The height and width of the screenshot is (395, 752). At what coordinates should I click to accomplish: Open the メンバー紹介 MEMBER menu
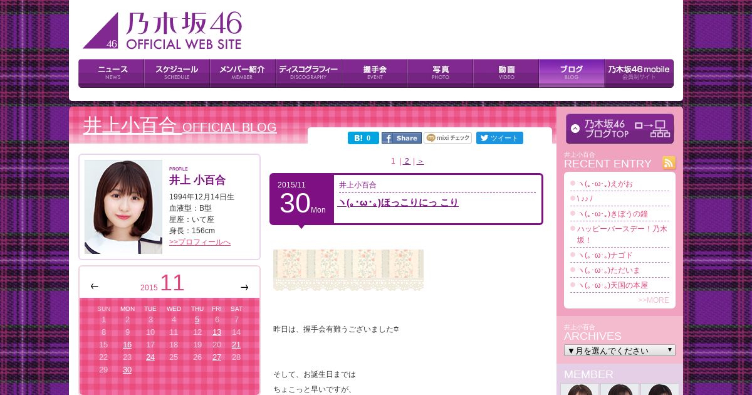click(x=243, y=73)
